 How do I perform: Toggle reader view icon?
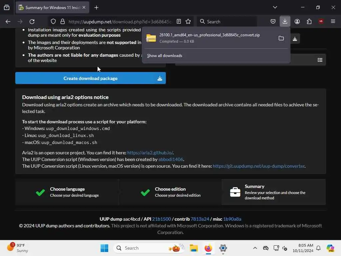[179, 21]
